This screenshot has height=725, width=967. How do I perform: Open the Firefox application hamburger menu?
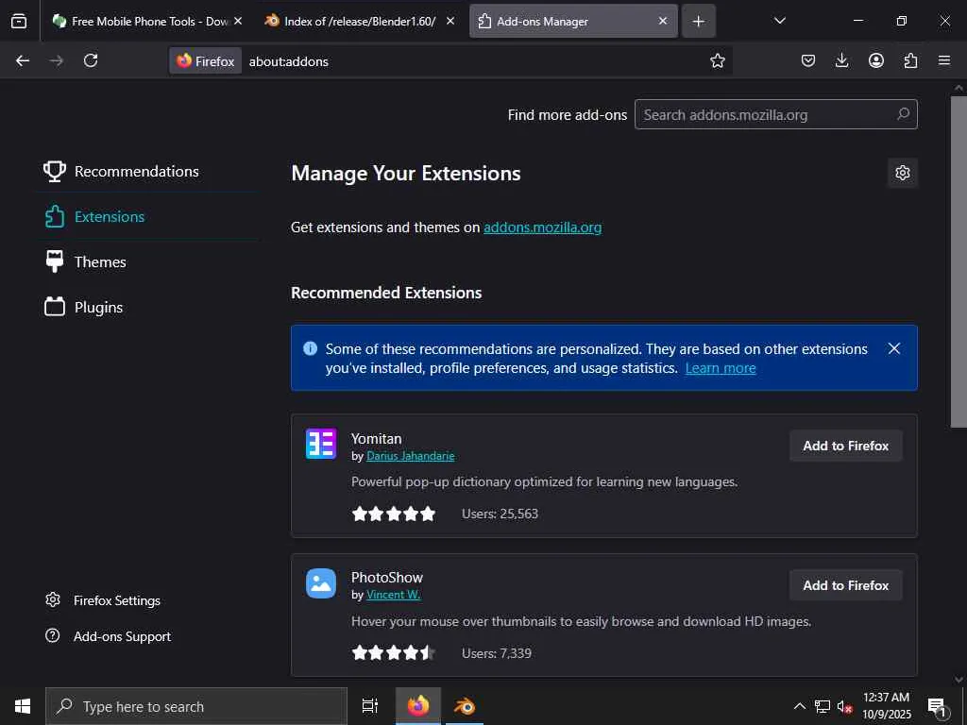click(x=944, y=60)
